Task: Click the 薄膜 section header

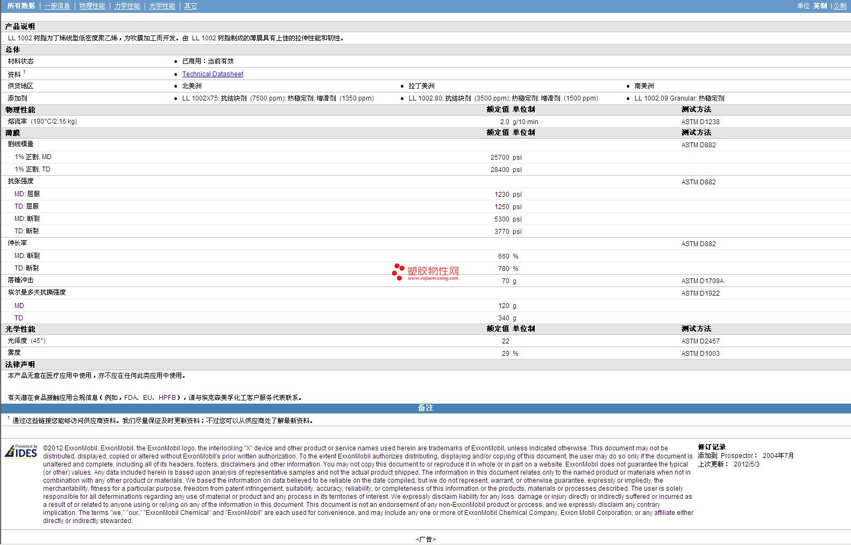Action: pyautogui.click(x=12, y=133)
